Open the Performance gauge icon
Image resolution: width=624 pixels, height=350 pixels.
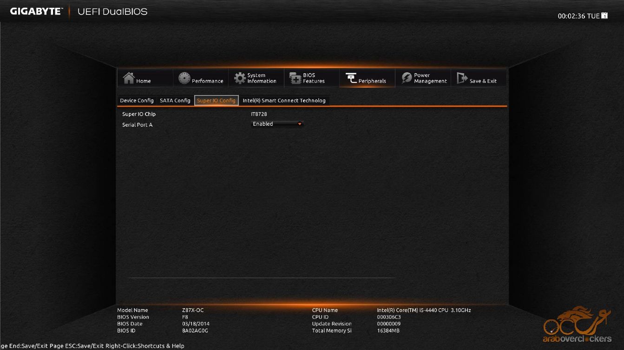click(x=184, y=78)
